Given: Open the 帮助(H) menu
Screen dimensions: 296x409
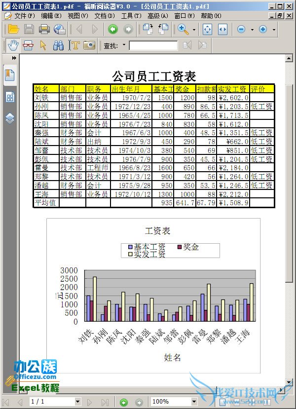Looking at the screenshot, I should coord(211,16).
